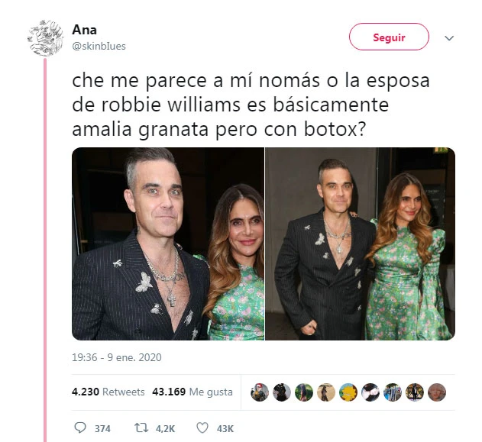This screenshot has width=482, height=442.
Task: Open the second dark liker avatar
Action: pos(282,392)
